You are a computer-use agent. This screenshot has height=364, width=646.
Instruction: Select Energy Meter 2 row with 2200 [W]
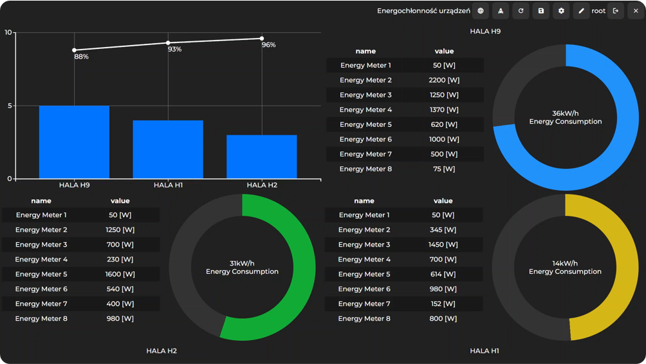(405, 80)
